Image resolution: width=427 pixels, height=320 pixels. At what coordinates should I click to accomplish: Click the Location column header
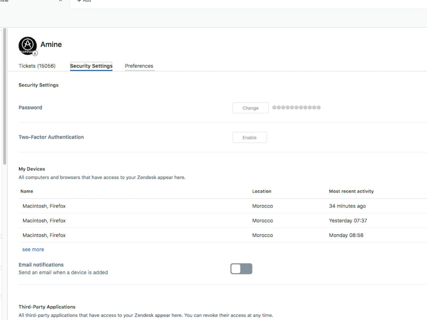pos(262,191)
